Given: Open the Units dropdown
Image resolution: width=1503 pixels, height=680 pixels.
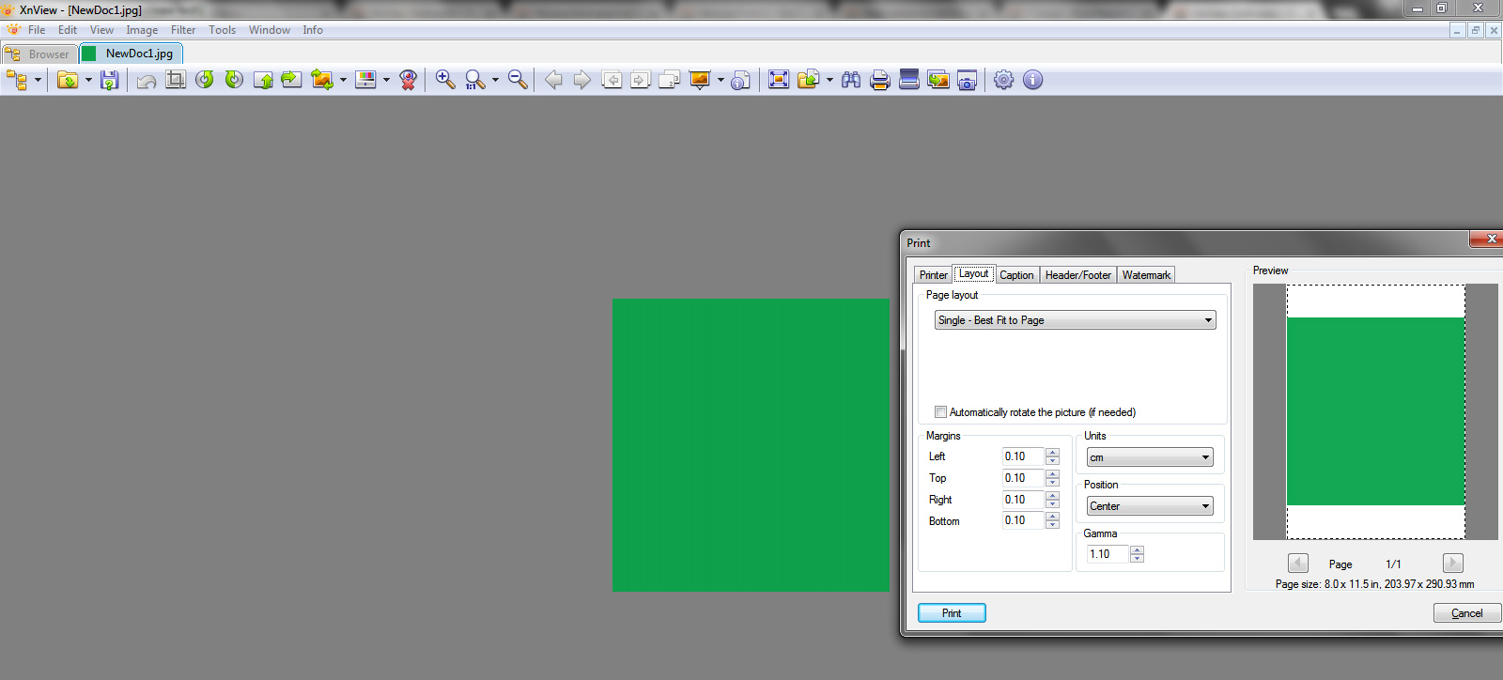Looking at the screenshot, I should pyautogui.click(x=1150, y=457).
